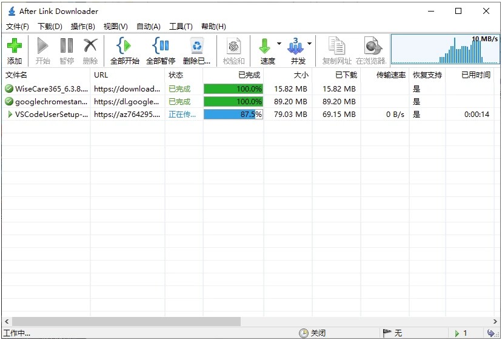Click the flag icon in status bar

point(387,333)
